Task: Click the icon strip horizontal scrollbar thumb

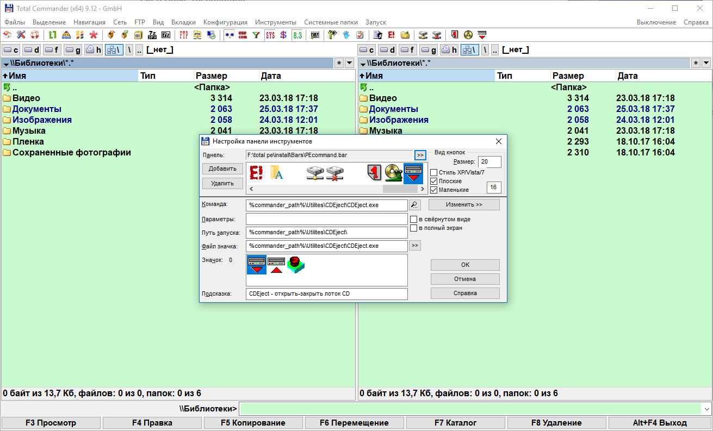Action: pos(399,189)
